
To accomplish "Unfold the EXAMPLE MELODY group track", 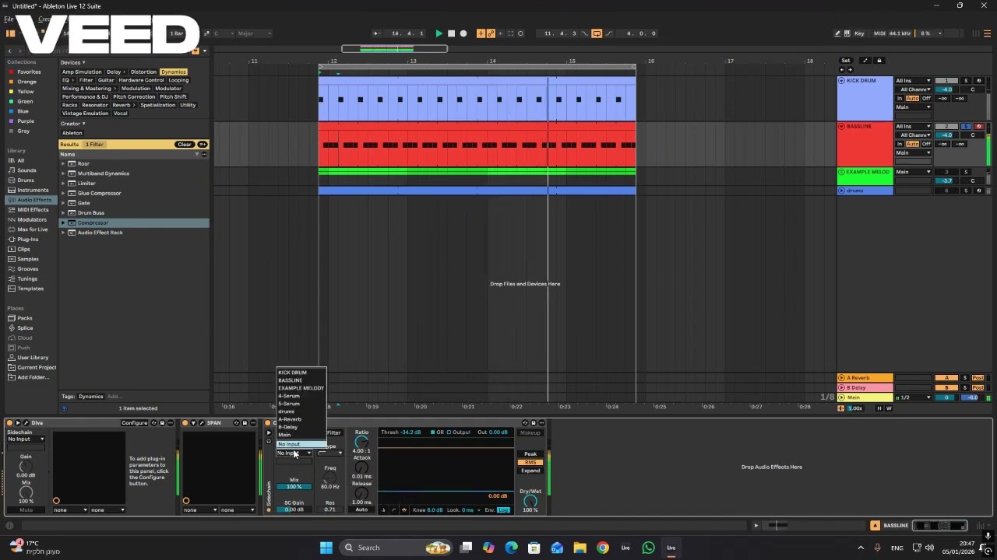I will coord(842,172).
